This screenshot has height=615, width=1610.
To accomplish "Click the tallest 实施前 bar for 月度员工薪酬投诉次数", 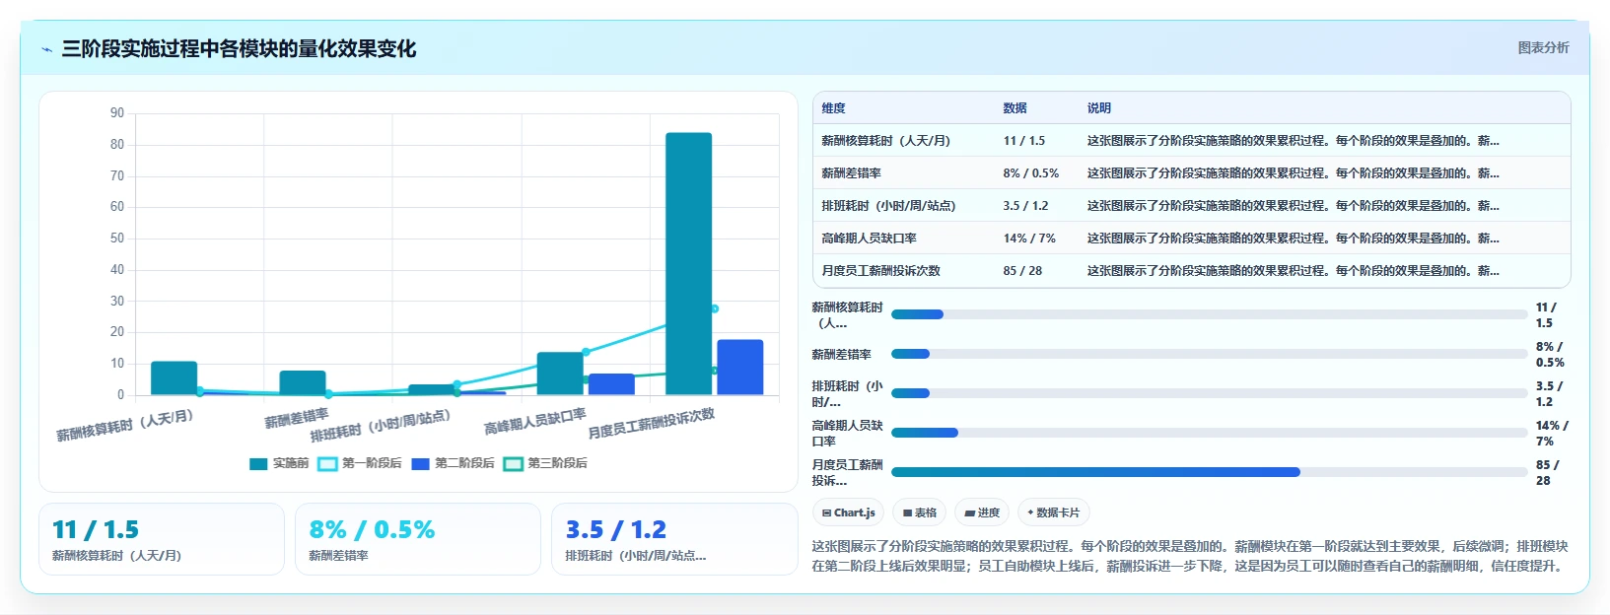I will pos(688,264).
